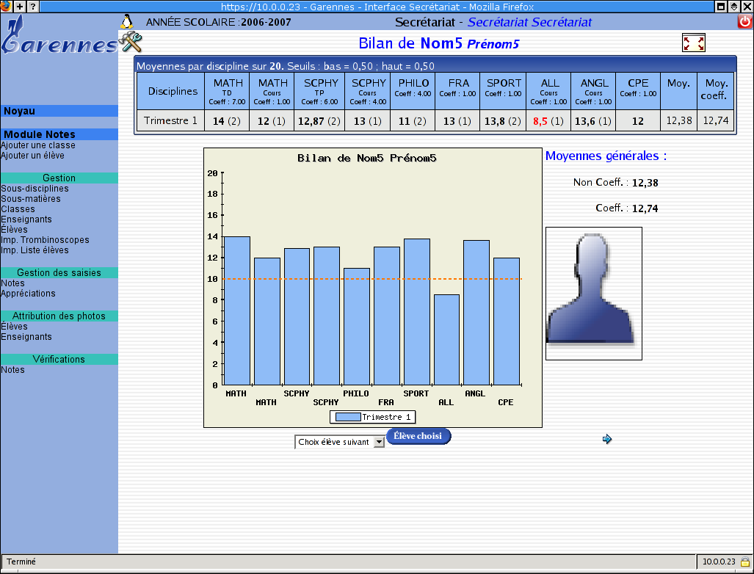Viewport: 754px width, 574px height.
Task: Click the Tux penguin icon
Action: [126, 21]
